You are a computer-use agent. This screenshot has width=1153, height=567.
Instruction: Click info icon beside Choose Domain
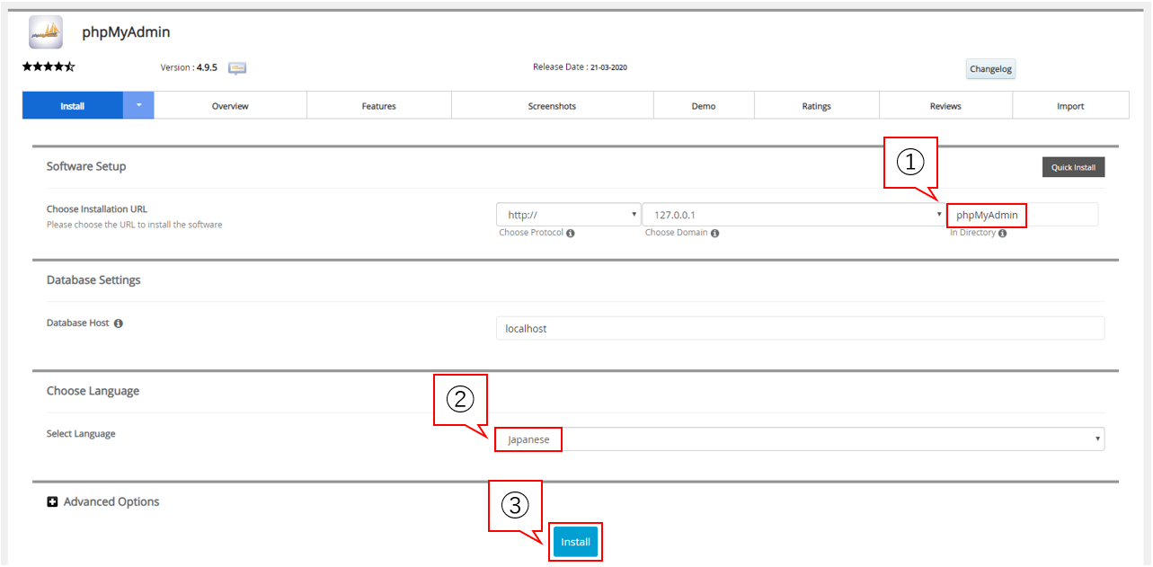[x=714, y=234]
